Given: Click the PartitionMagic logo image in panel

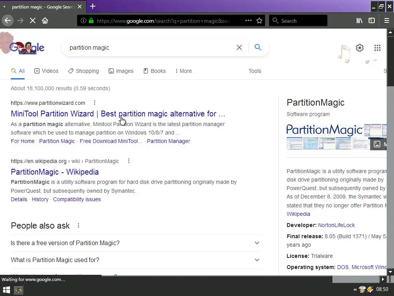Looking at the screenshot, I should click(x=324, y=130).
